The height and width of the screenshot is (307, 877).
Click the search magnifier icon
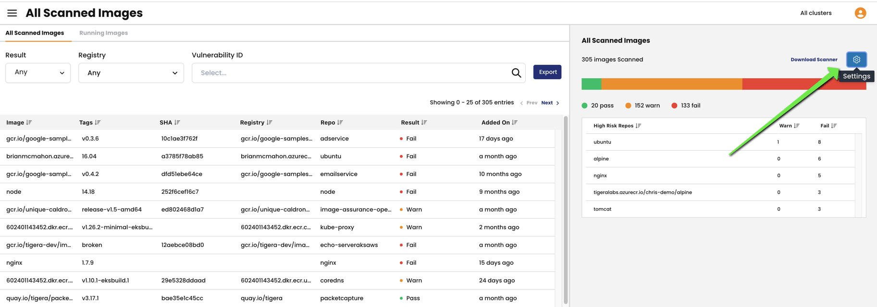[516, 73]
